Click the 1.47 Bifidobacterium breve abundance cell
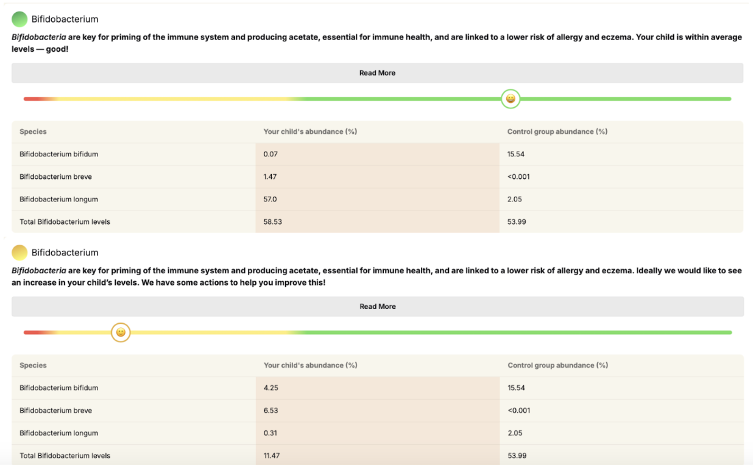753x465 pixels. coord(270,177)
